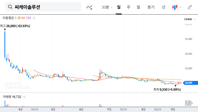Remove the 이동평균 moving average indicator
This screenshot has height=112, width=198.
[34, 18]
